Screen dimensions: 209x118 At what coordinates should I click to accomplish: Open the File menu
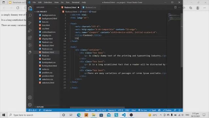34,2
